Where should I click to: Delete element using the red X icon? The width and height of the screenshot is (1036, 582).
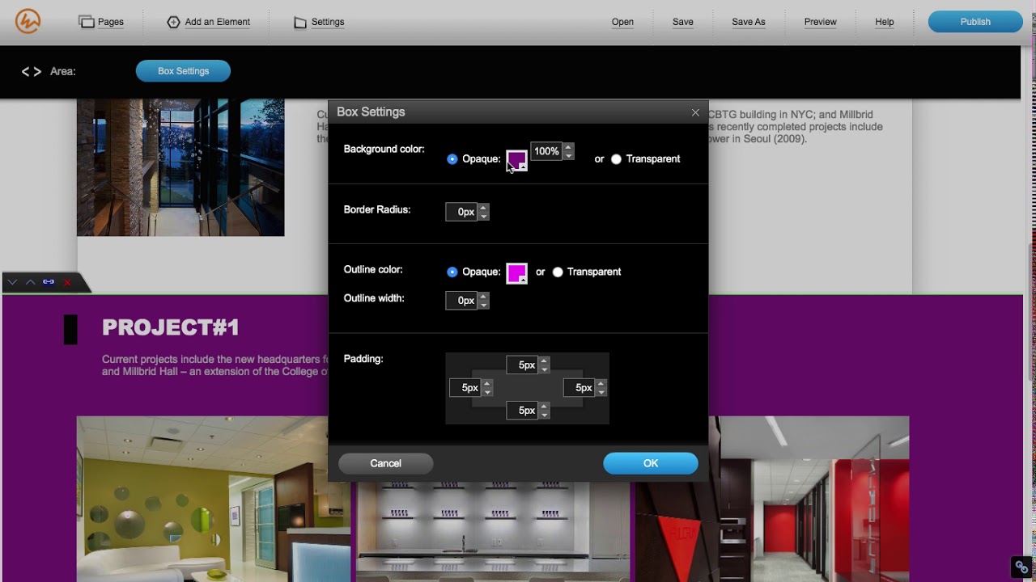[x=67, y=282]
